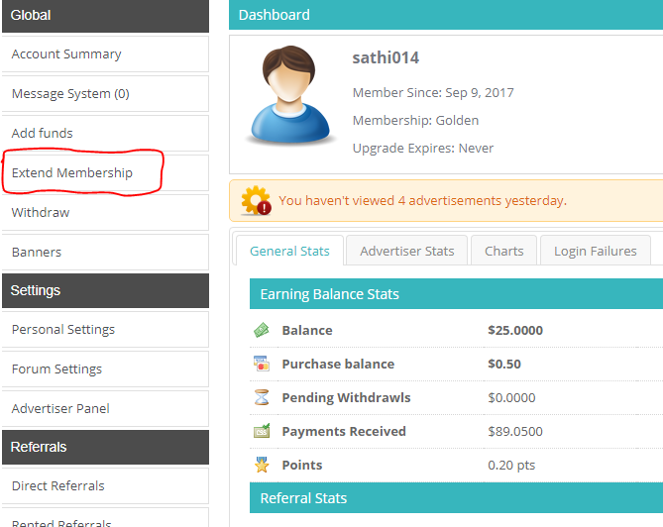This screenshot has height=527, width=663.
Task: Click the Payments Received icon
Action: [x=262, y=431]
